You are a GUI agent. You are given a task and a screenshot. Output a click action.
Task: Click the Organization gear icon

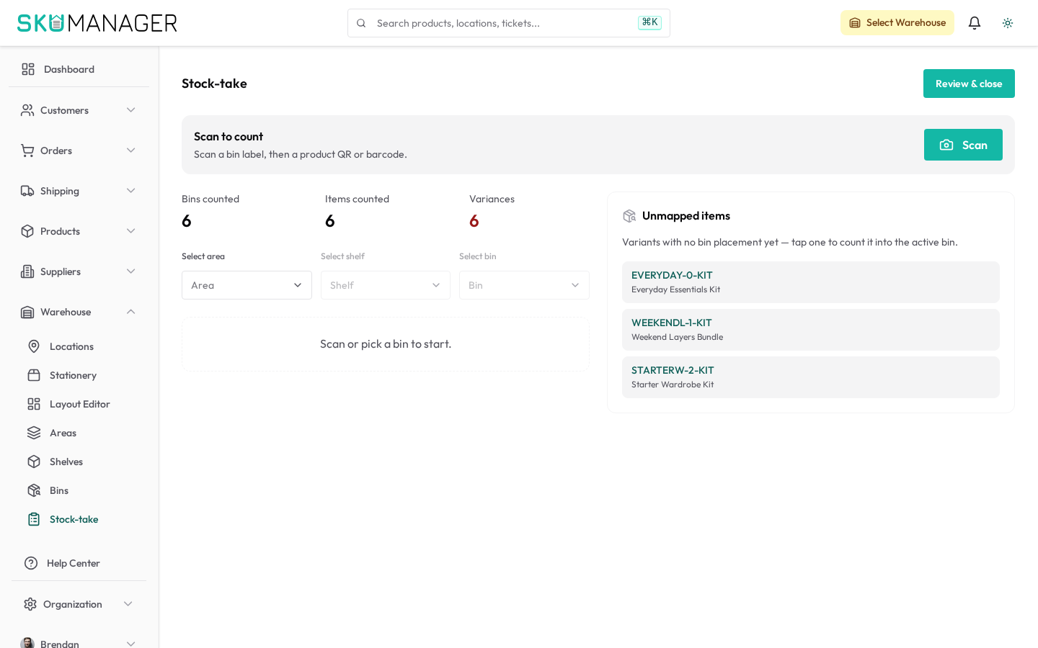(x=30, y=604)
